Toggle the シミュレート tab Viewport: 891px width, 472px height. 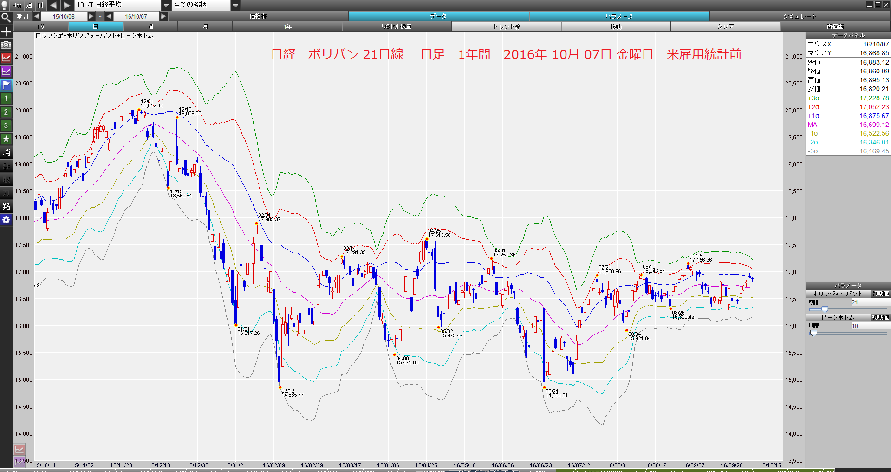tap(800, 16)
